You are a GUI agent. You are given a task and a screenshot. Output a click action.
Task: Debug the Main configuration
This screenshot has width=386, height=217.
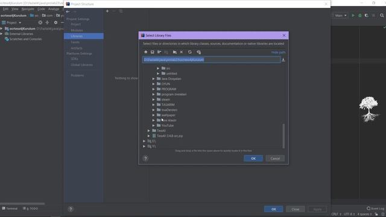tap(360, 16)
